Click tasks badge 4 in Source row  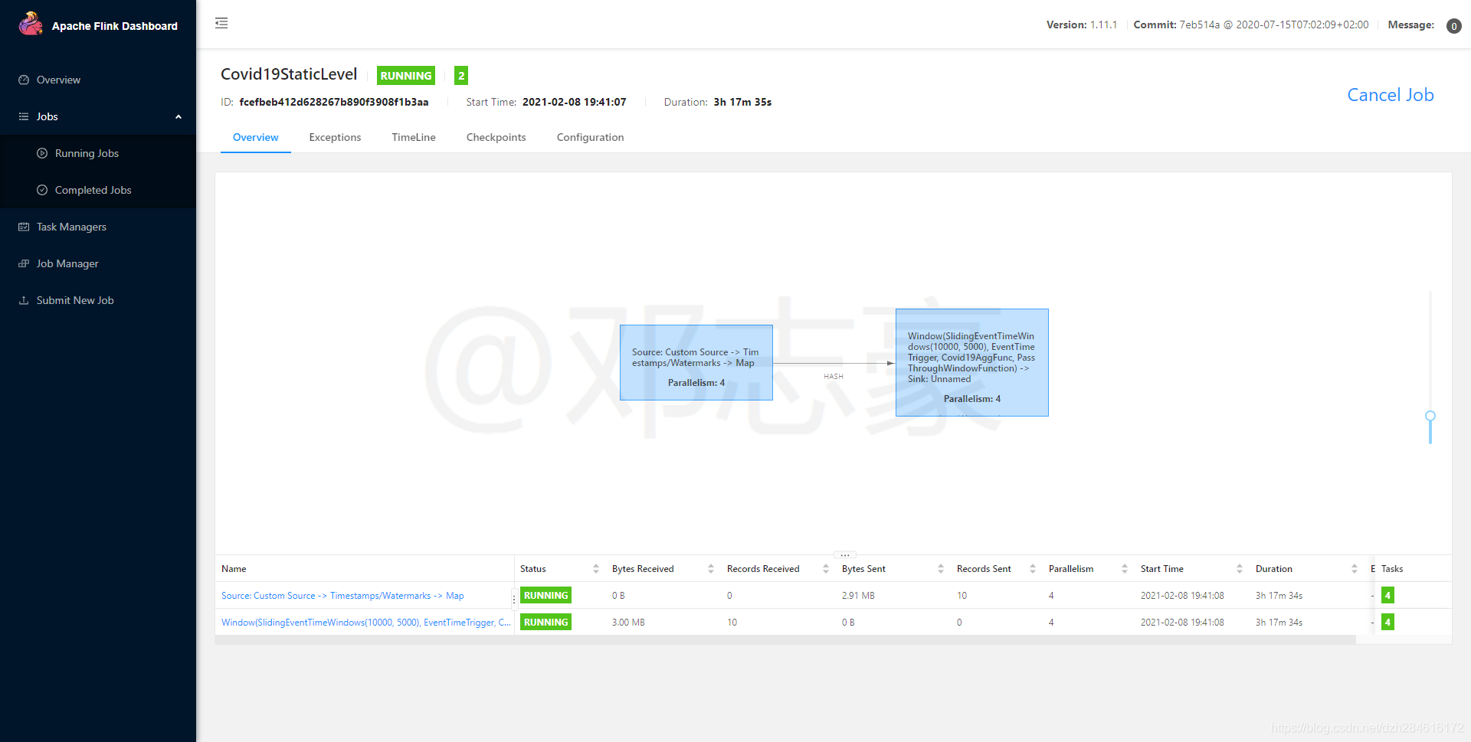point(1387,596)
